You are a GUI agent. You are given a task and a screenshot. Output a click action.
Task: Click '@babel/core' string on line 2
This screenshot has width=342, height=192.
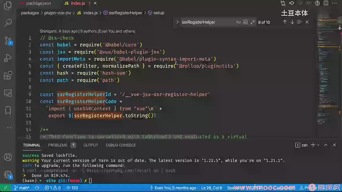click(121, 45)
